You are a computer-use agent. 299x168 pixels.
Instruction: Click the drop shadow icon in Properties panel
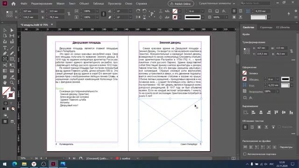pyautogui.click(x=245, y=98)
